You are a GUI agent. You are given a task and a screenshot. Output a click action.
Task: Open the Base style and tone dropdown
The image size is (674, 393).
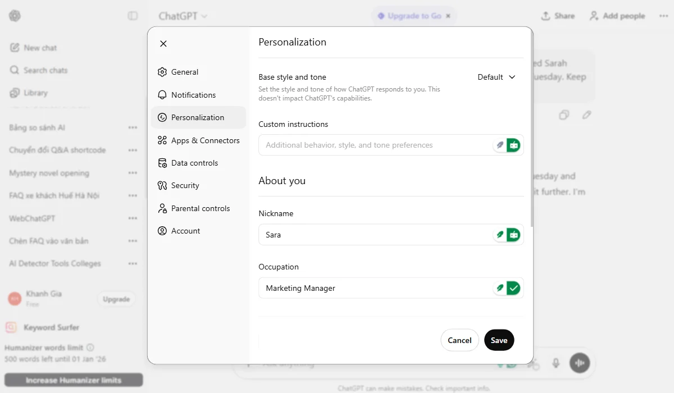click(x=497, y=77)
